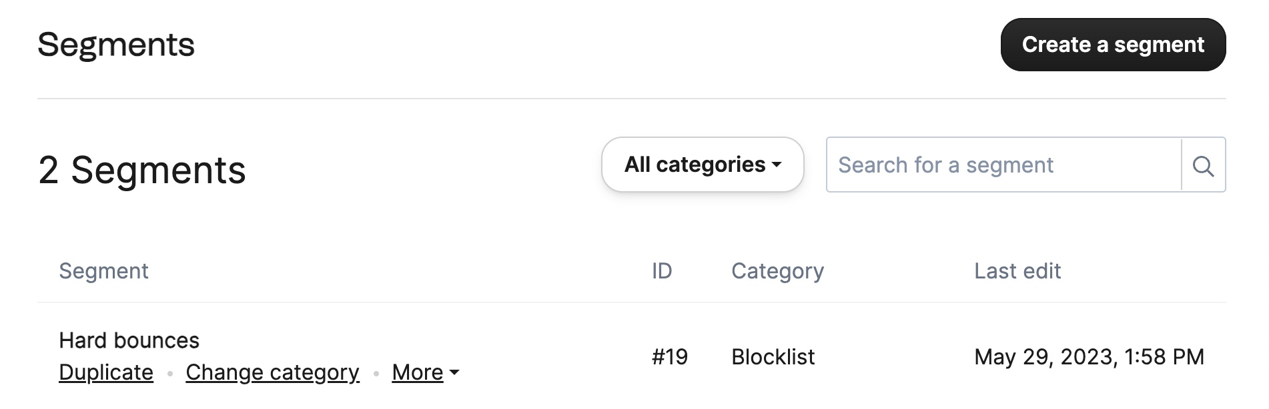Click Change category for Hard bounces
Screen dimensions: 1269x409
click(x=272, y=372)
